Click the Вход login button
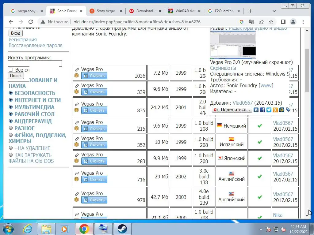This screenshot has height=235, width=314. (x=16, y=33)
